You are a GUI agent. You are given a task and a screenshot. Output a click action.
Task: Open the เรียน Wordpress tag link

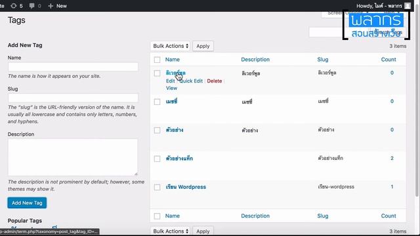coord(186,187)
